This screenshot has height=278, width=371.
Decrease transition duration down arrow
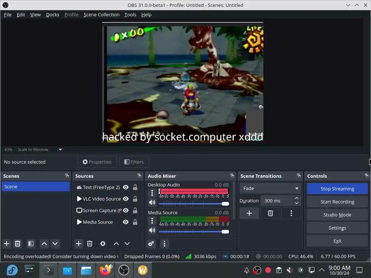tap(297, 203)
